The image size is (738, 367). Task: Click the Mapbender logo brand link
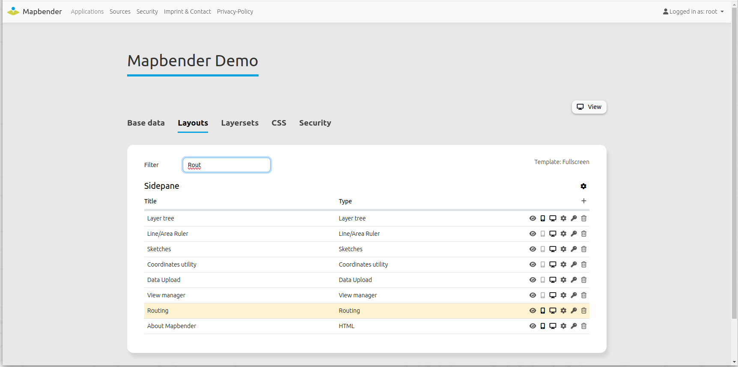(35, 12)
